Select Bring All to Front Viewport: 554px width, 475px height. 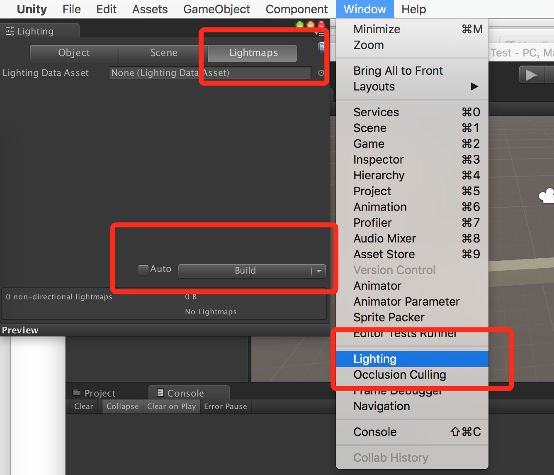(412, 71)
